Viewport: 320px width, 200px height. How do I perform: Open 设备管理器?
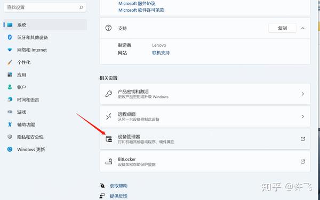point(205,139)
